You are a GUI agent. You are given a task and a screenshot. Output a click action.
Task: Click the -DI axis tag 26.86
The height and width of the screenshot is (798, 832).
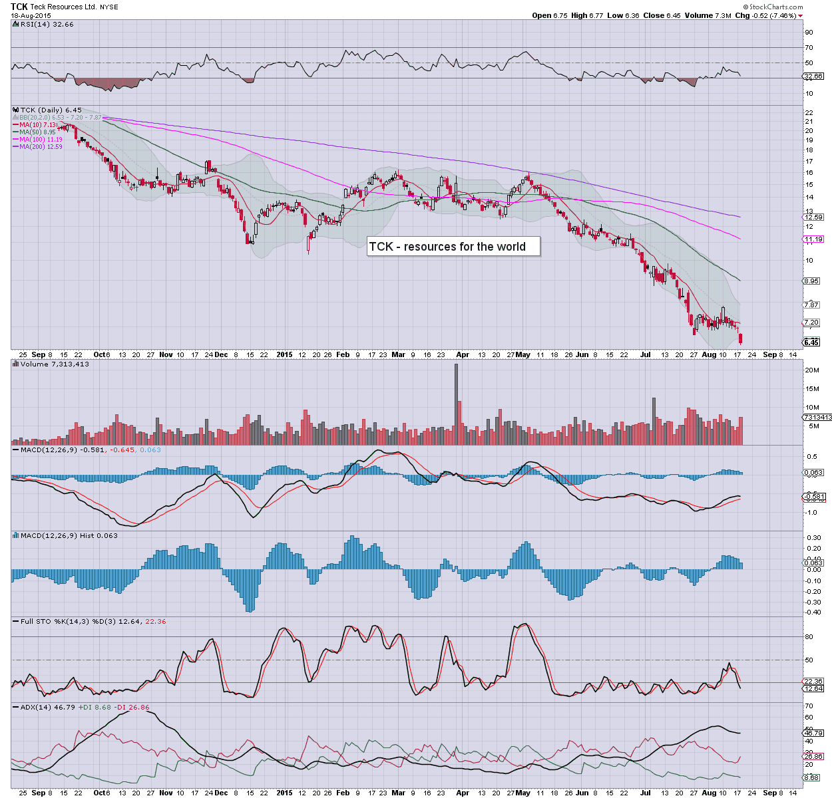813,756
